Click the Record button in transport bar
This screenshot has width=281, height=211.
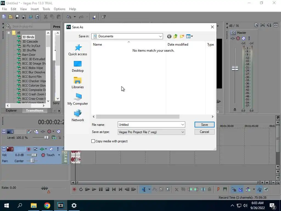[x=74, y=189]
